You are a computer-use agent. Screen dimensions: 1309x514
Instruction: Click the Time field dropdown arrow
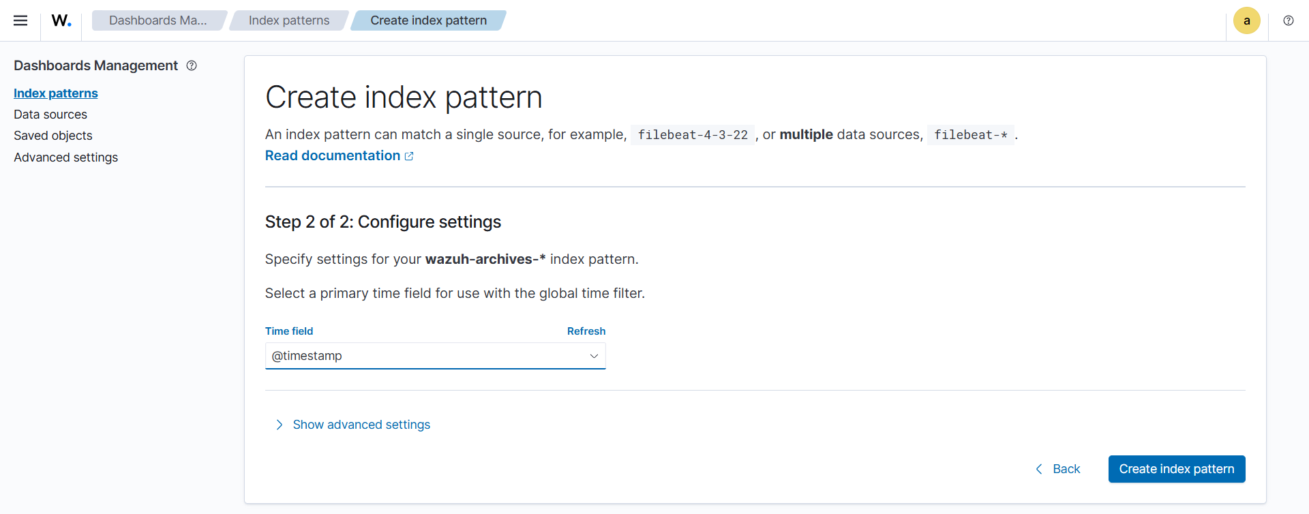(594, 356)
